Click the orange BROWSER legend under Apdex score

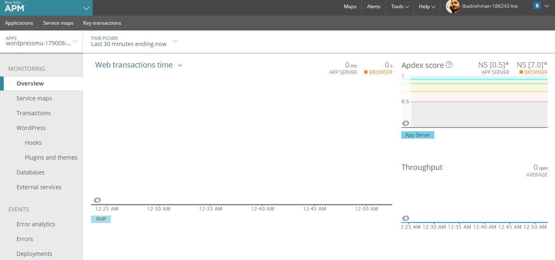[x=534, y=72]
